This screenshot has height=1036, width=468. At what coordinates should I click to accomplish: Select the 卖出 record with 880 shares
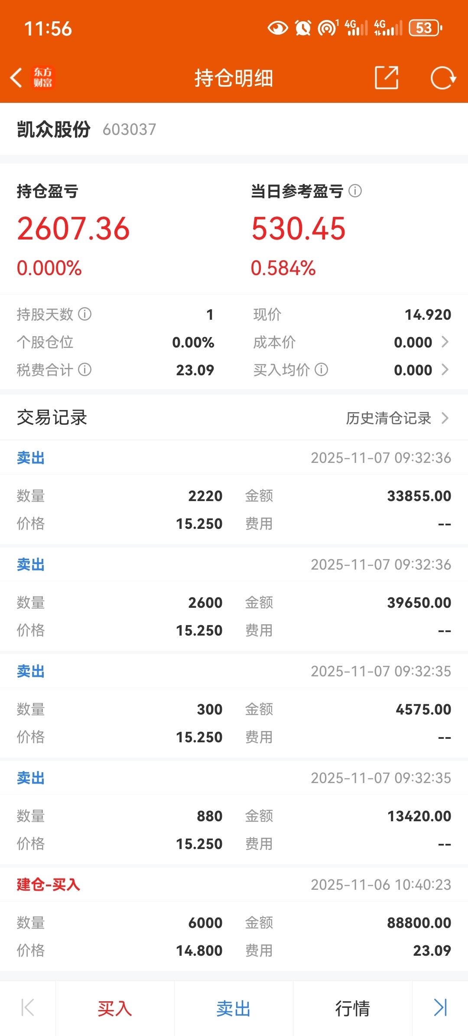tap(234, 812)
